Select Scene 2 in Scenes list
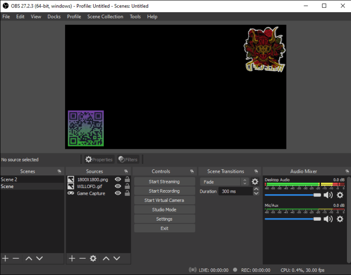351x275 pixels. coord(32,179)
